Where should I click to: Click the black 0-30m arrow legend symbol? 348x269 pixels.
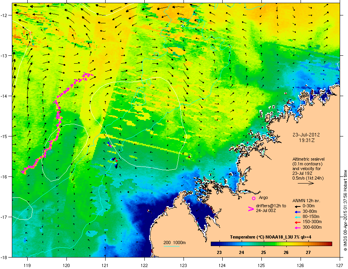pos(297,206)
